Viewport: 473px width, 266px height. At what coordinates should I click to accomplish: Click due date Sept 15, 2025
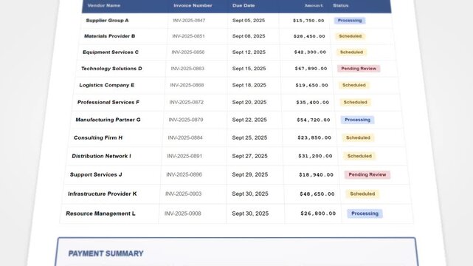click(x=249, y=69)
